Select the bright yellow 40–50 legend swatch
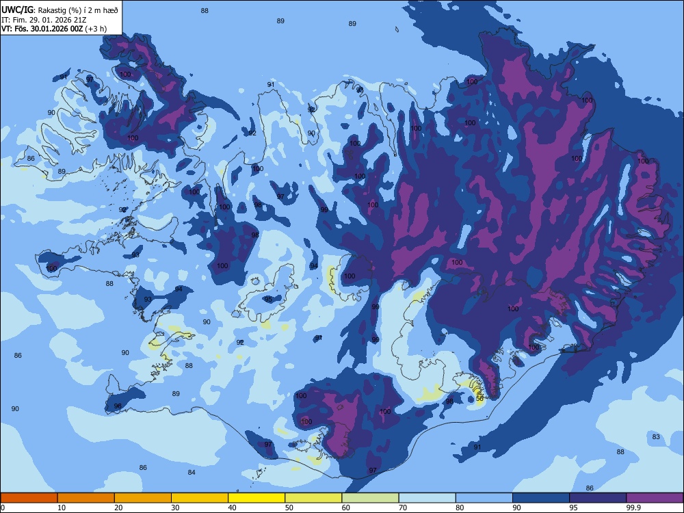This screenshot has height=513, width=684. coord(256,498)
